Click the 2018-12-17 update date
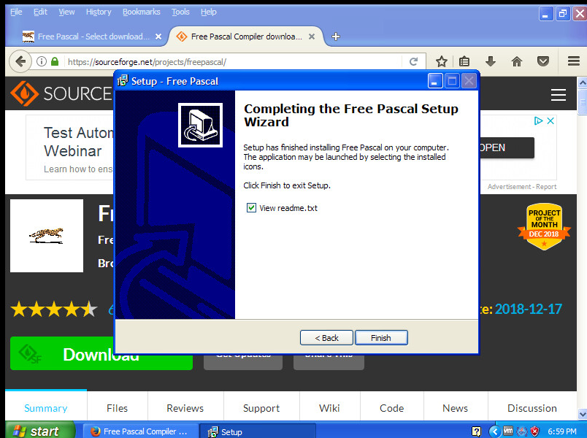 pos(528,309)
